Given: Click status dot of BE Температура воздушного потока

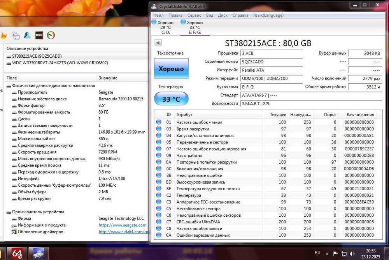Looking at the screenshot, I should click(x=159, y=188).
